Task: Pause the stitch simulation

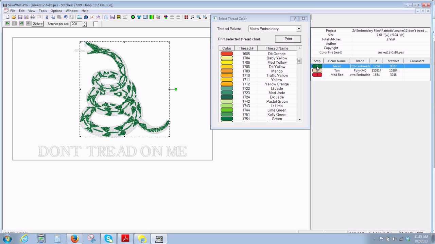Action: [14, 24]
